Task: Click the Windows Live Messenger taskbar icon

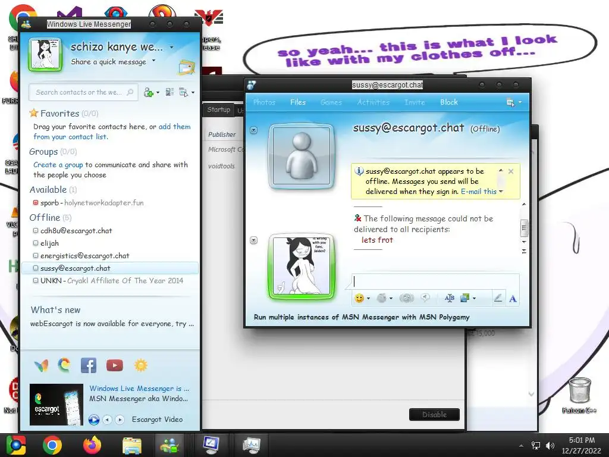Action: click(x=169, y=445)
